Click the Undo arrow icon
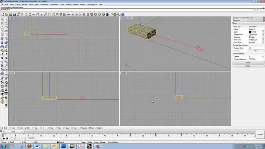 (34, 14)
